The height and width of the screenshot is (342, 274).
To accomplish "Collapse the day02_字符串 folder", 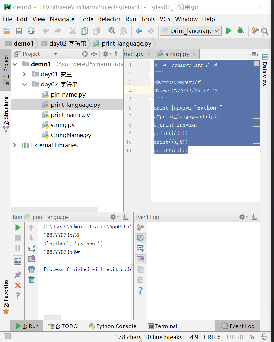I will tap(24, 85).
